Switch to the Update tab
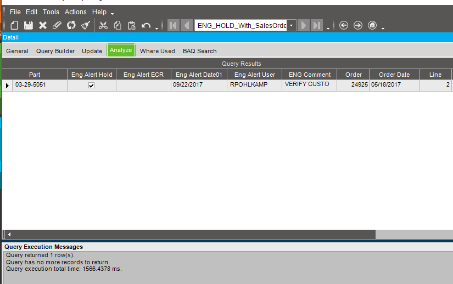Viewport: 453px width, 284px height. pos(92,51)
